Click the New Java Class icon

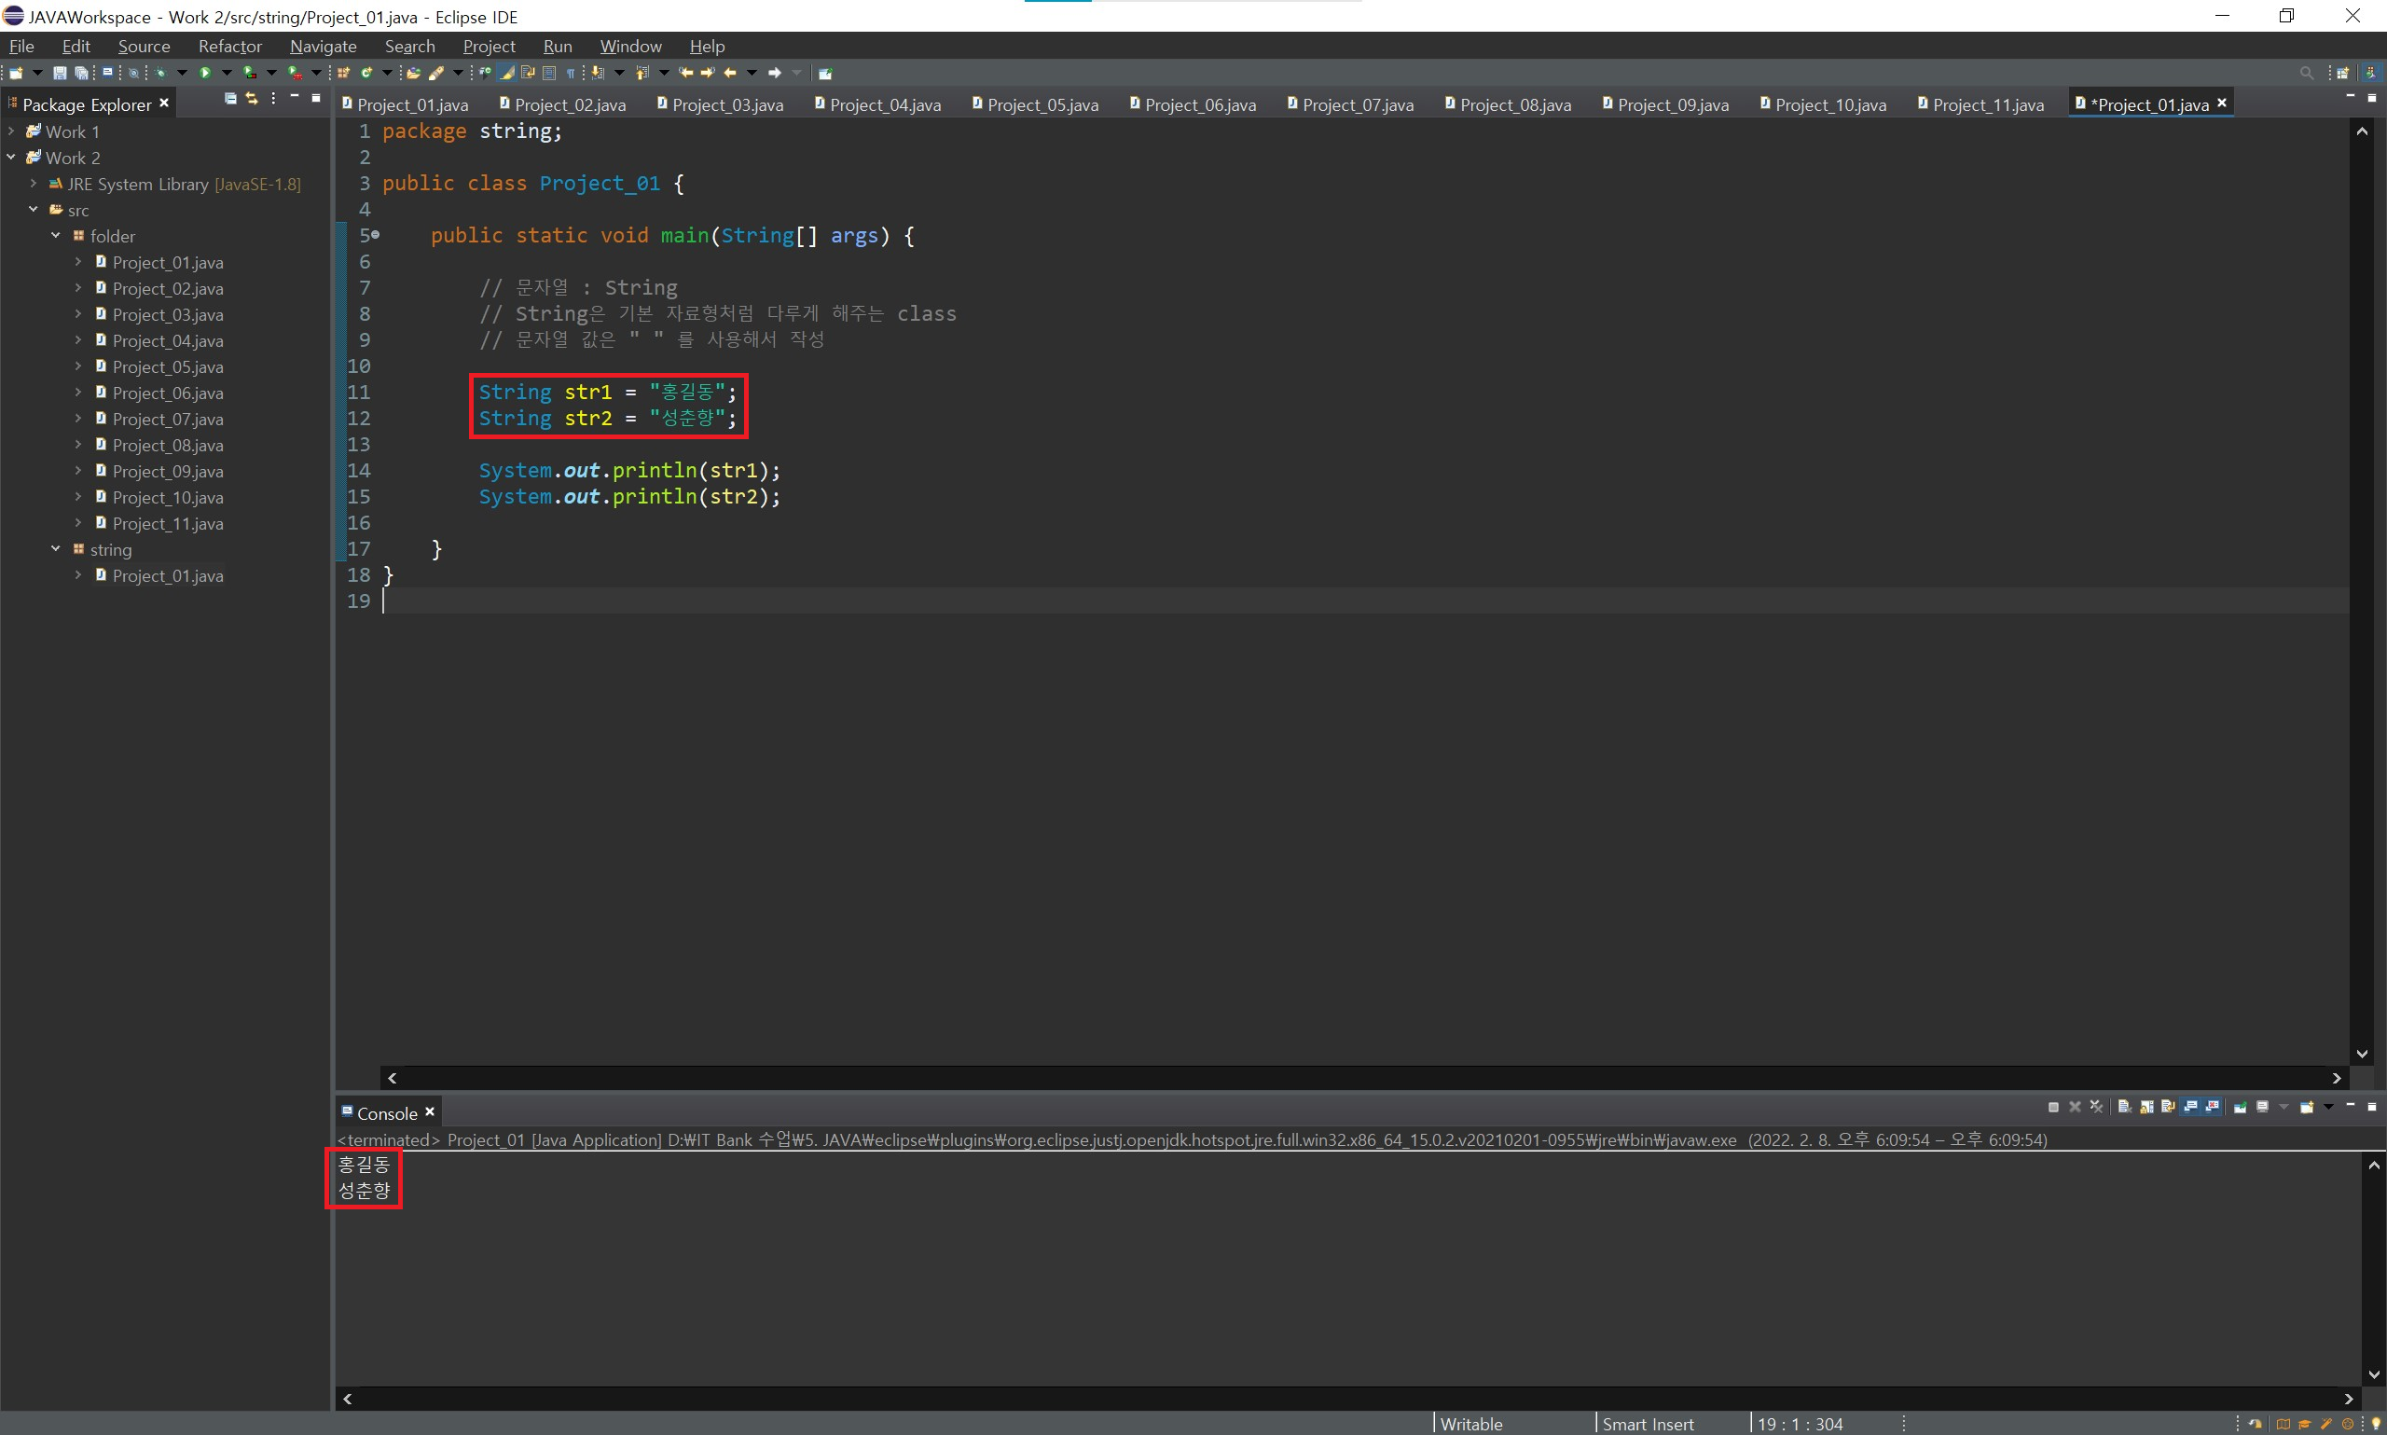point(366,73)
